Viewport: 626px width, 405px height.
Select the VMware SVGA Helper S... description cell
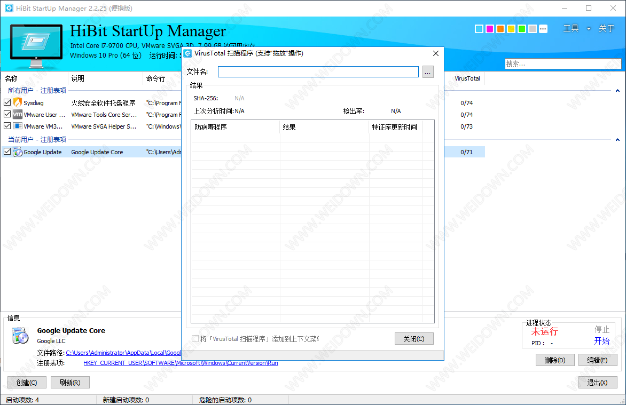[x=104, y=126]
